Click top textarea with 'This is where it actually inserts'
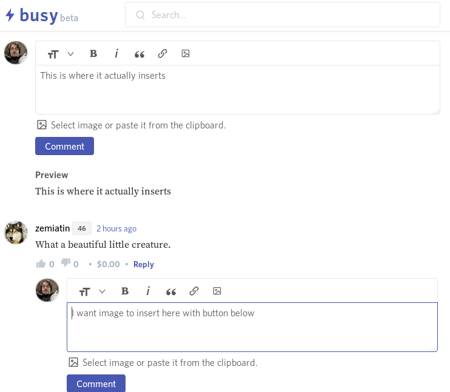Image resolution: width=450 pixels, height=392 pixels. [238, 90]
